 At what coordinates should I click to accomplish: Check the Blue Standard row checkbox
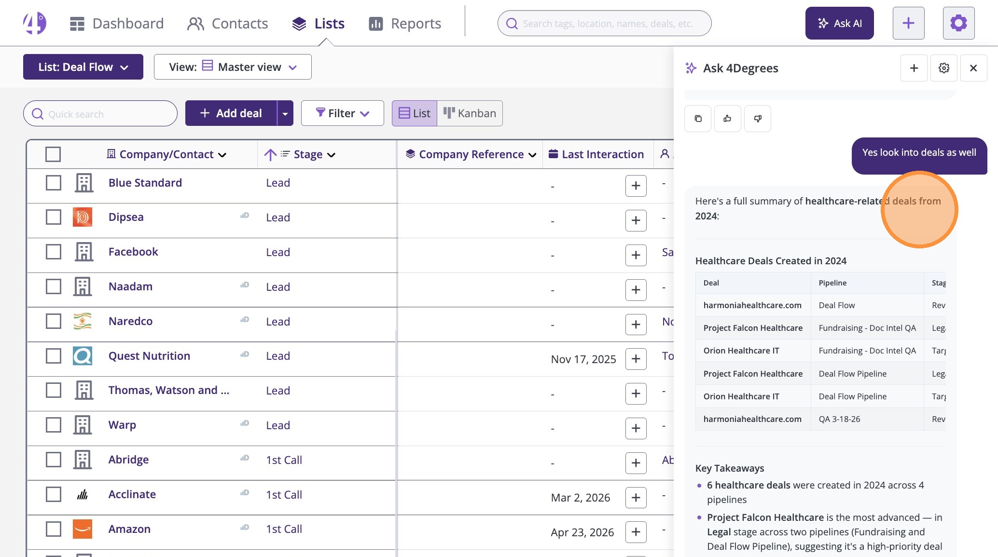click(54, 183)
